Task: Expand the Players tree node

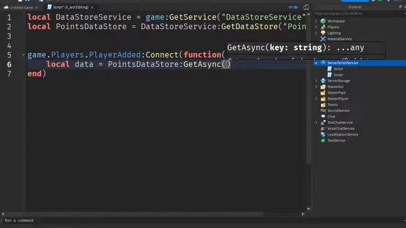Action: [316, 27]
